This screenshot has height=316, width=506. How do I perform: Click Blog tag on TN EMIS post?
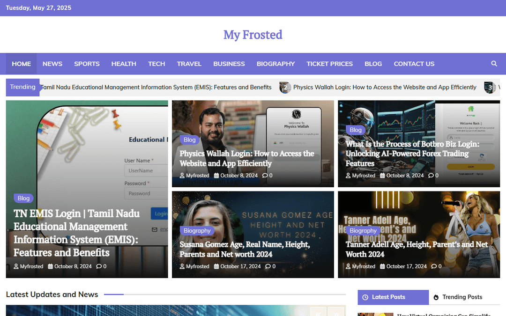(23, 198)
